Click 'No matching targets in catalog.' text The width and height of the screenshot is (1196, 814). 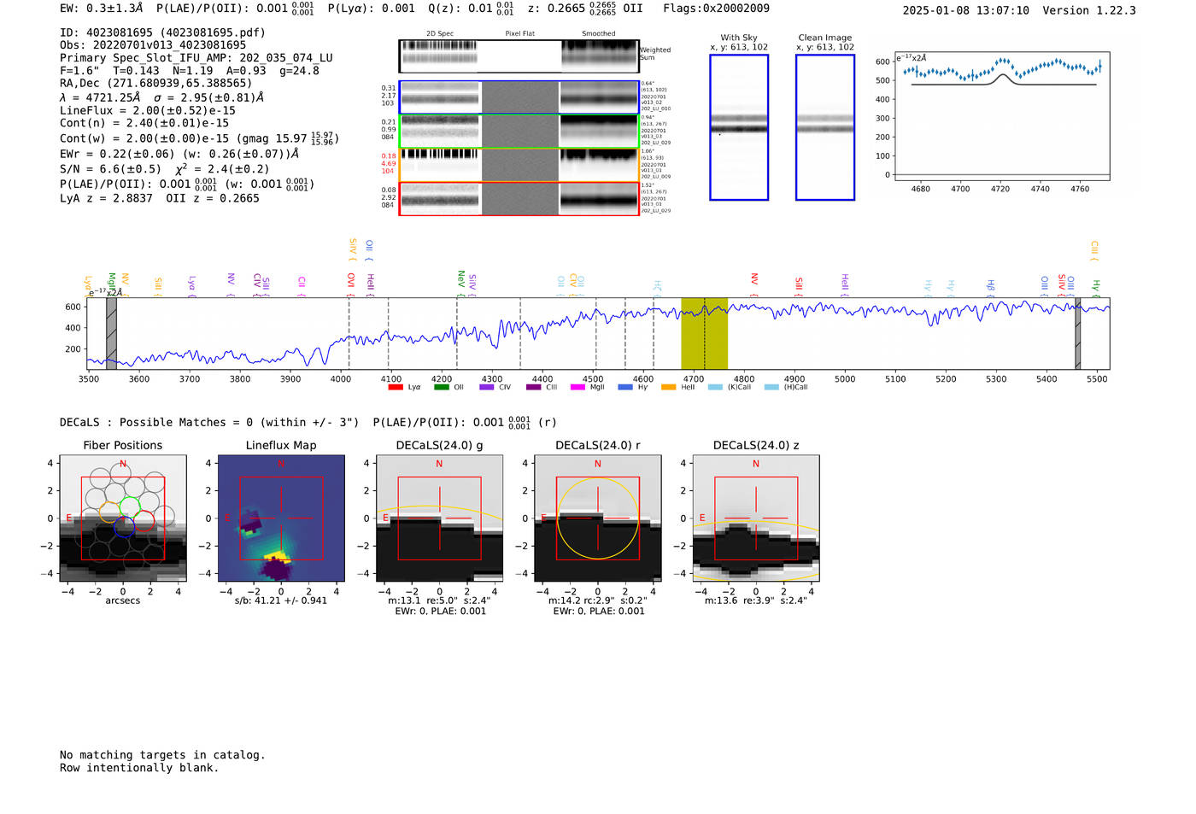[162, 755]
